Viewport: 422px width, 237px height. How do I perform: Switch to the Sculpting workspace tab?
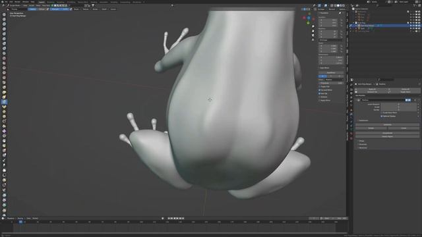61,2
